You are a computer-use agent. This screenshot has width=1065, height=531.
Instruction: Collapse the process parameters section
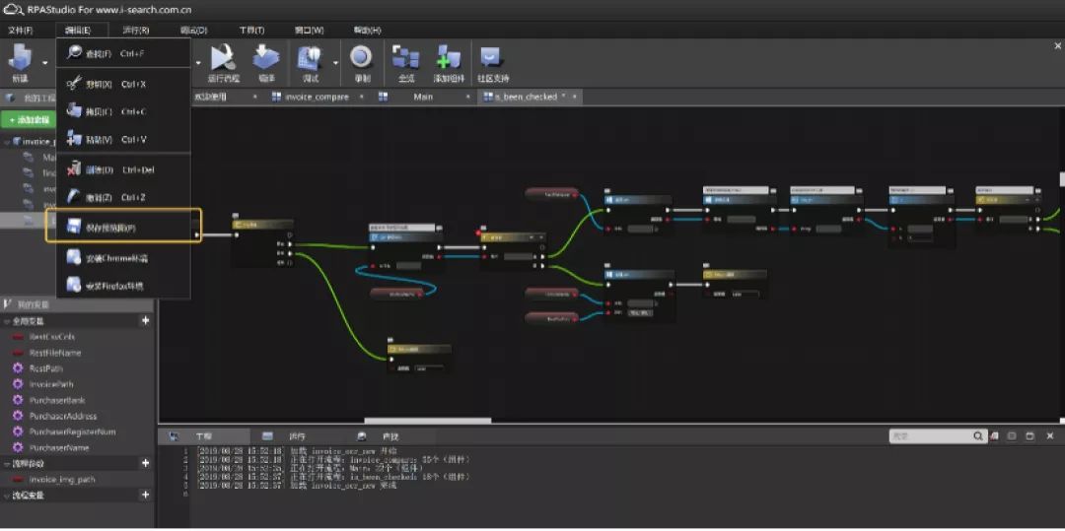tap(7, 463)
